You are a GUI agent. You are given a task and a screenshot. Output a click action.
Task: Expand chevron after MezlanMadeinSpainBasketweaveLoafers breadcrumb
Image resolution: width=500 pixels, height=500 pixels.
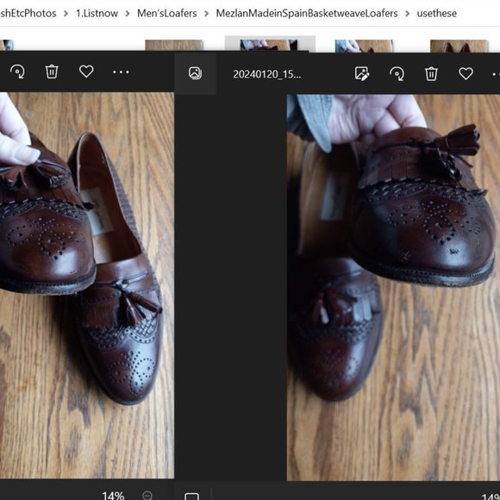click(407, 14)
